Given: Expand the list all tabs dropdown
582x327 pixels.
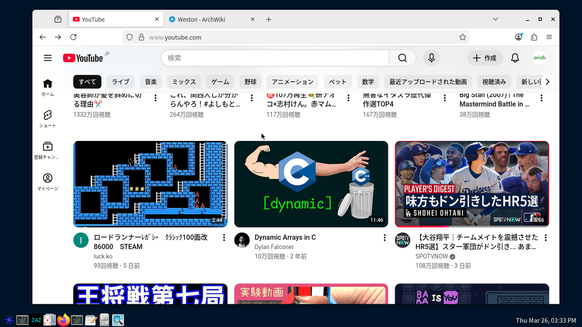Looking at the screenshot, I should pyautogui.click(x=495, y=19).
